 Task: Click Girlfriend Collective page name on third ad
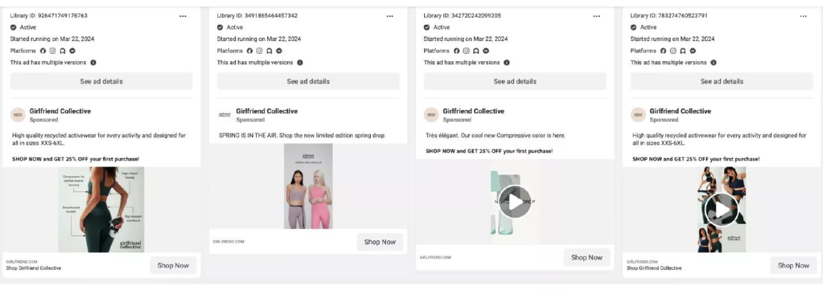pyautogui.click(x=473, y=111)
